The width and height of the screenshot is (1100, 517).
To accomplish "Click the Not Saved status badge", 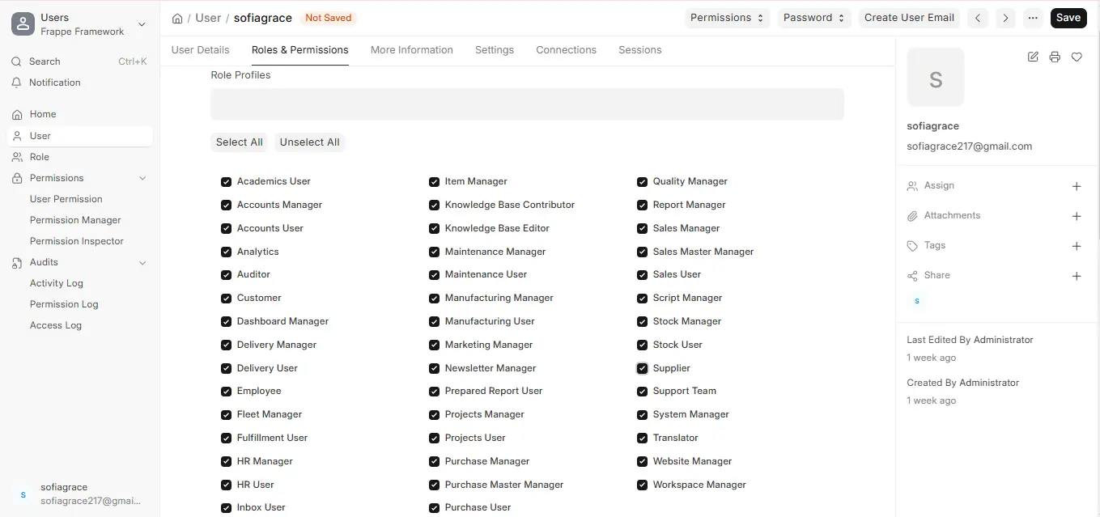I will click(328, 18).
